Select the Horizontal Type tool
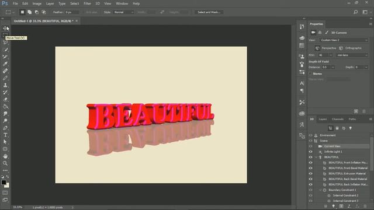374x210 pixels. [5, 135]
